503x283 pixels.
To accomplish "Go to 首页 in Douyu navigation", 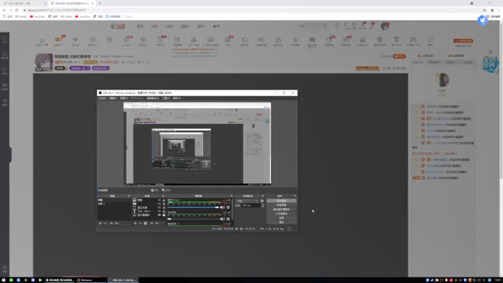I will [x=140, y=26].
